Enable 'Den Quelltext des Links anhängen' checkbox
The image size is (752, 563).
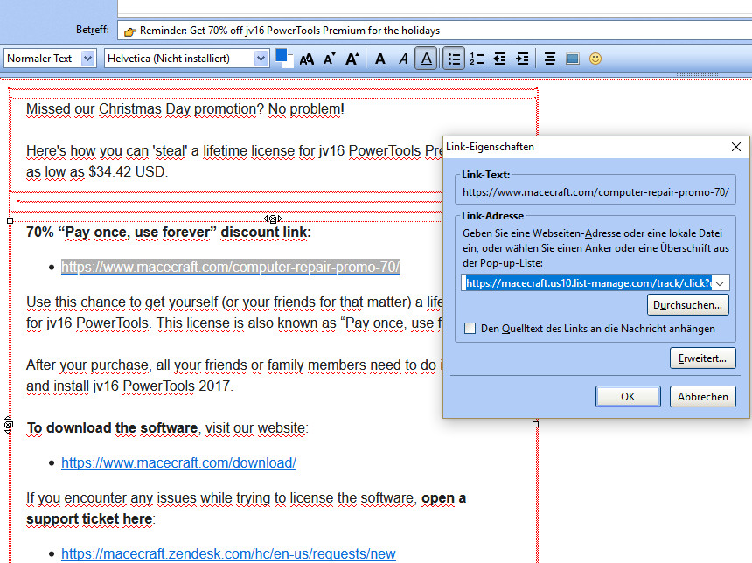[x=470, y=329]
